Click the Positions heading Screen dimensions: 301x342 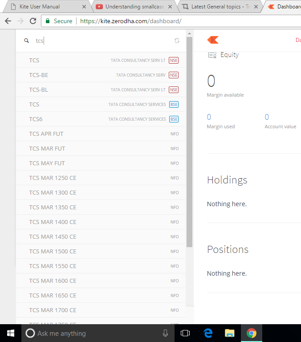[x=228, y=249]
